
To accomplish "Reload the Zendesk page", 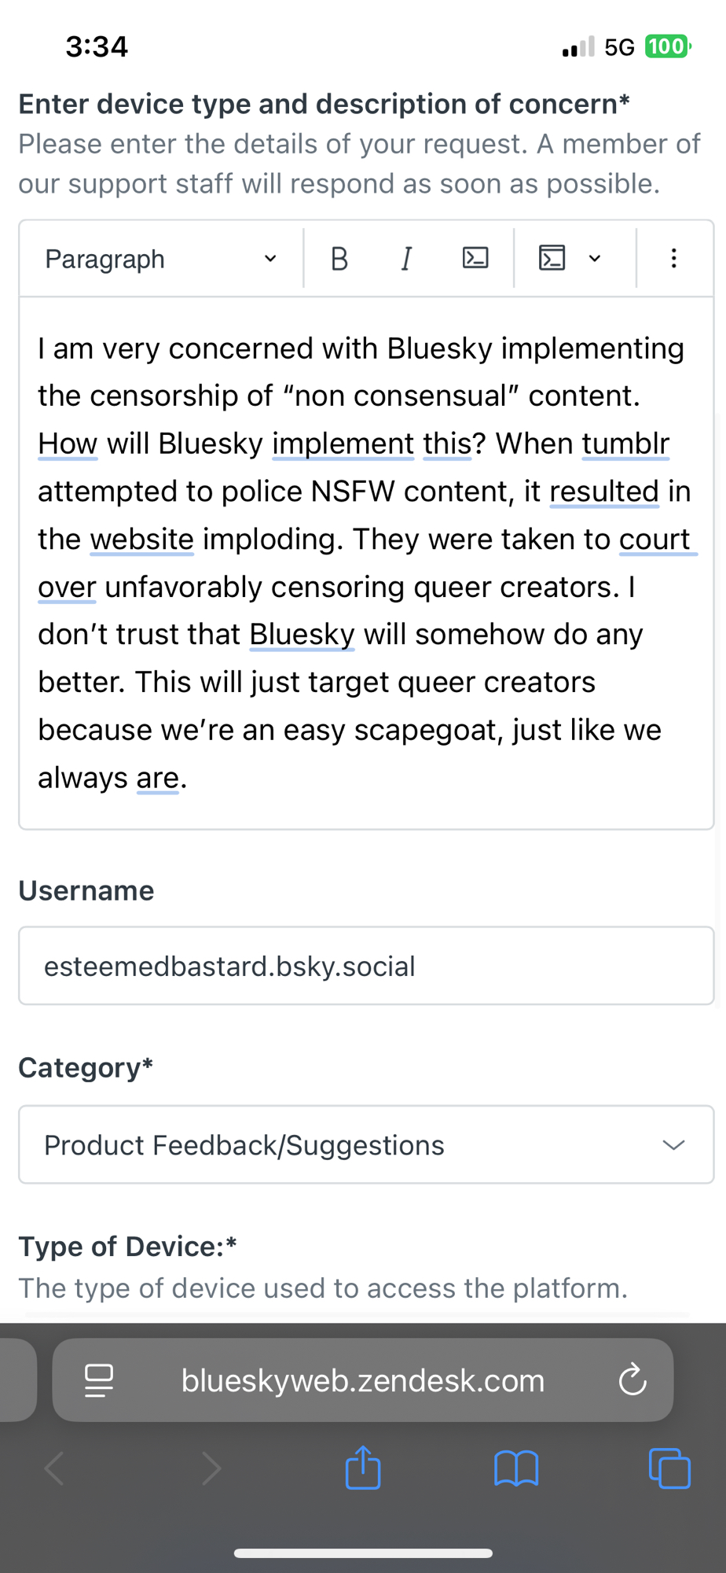I will (x=632, y=1380).
